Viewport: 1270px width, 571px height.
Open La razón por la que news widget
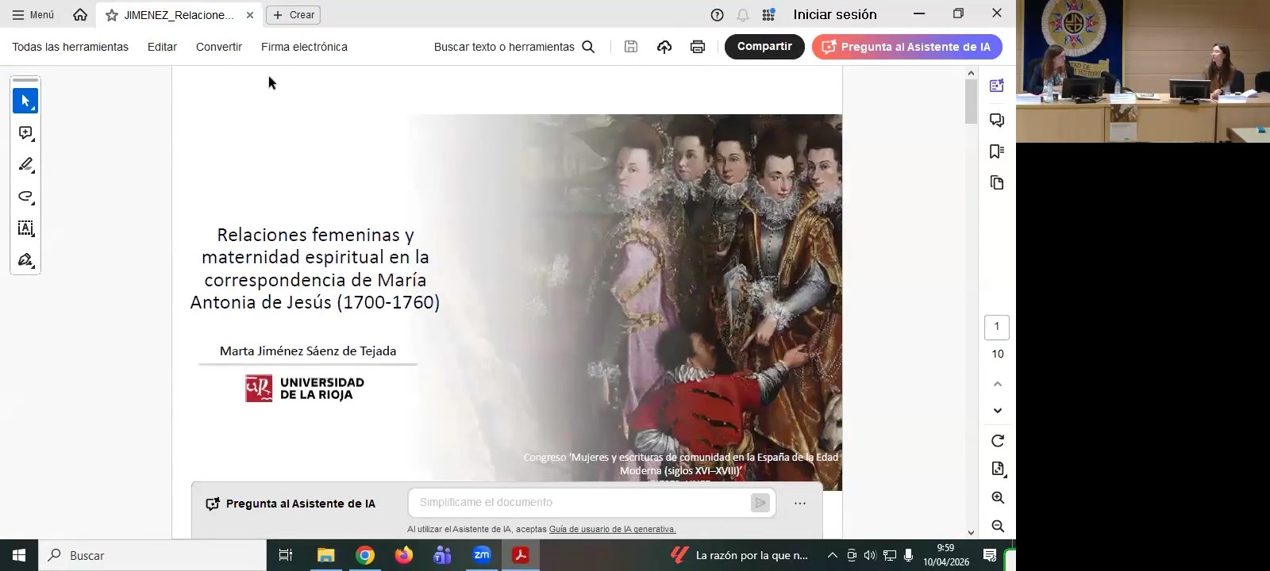tap(740, 555)
